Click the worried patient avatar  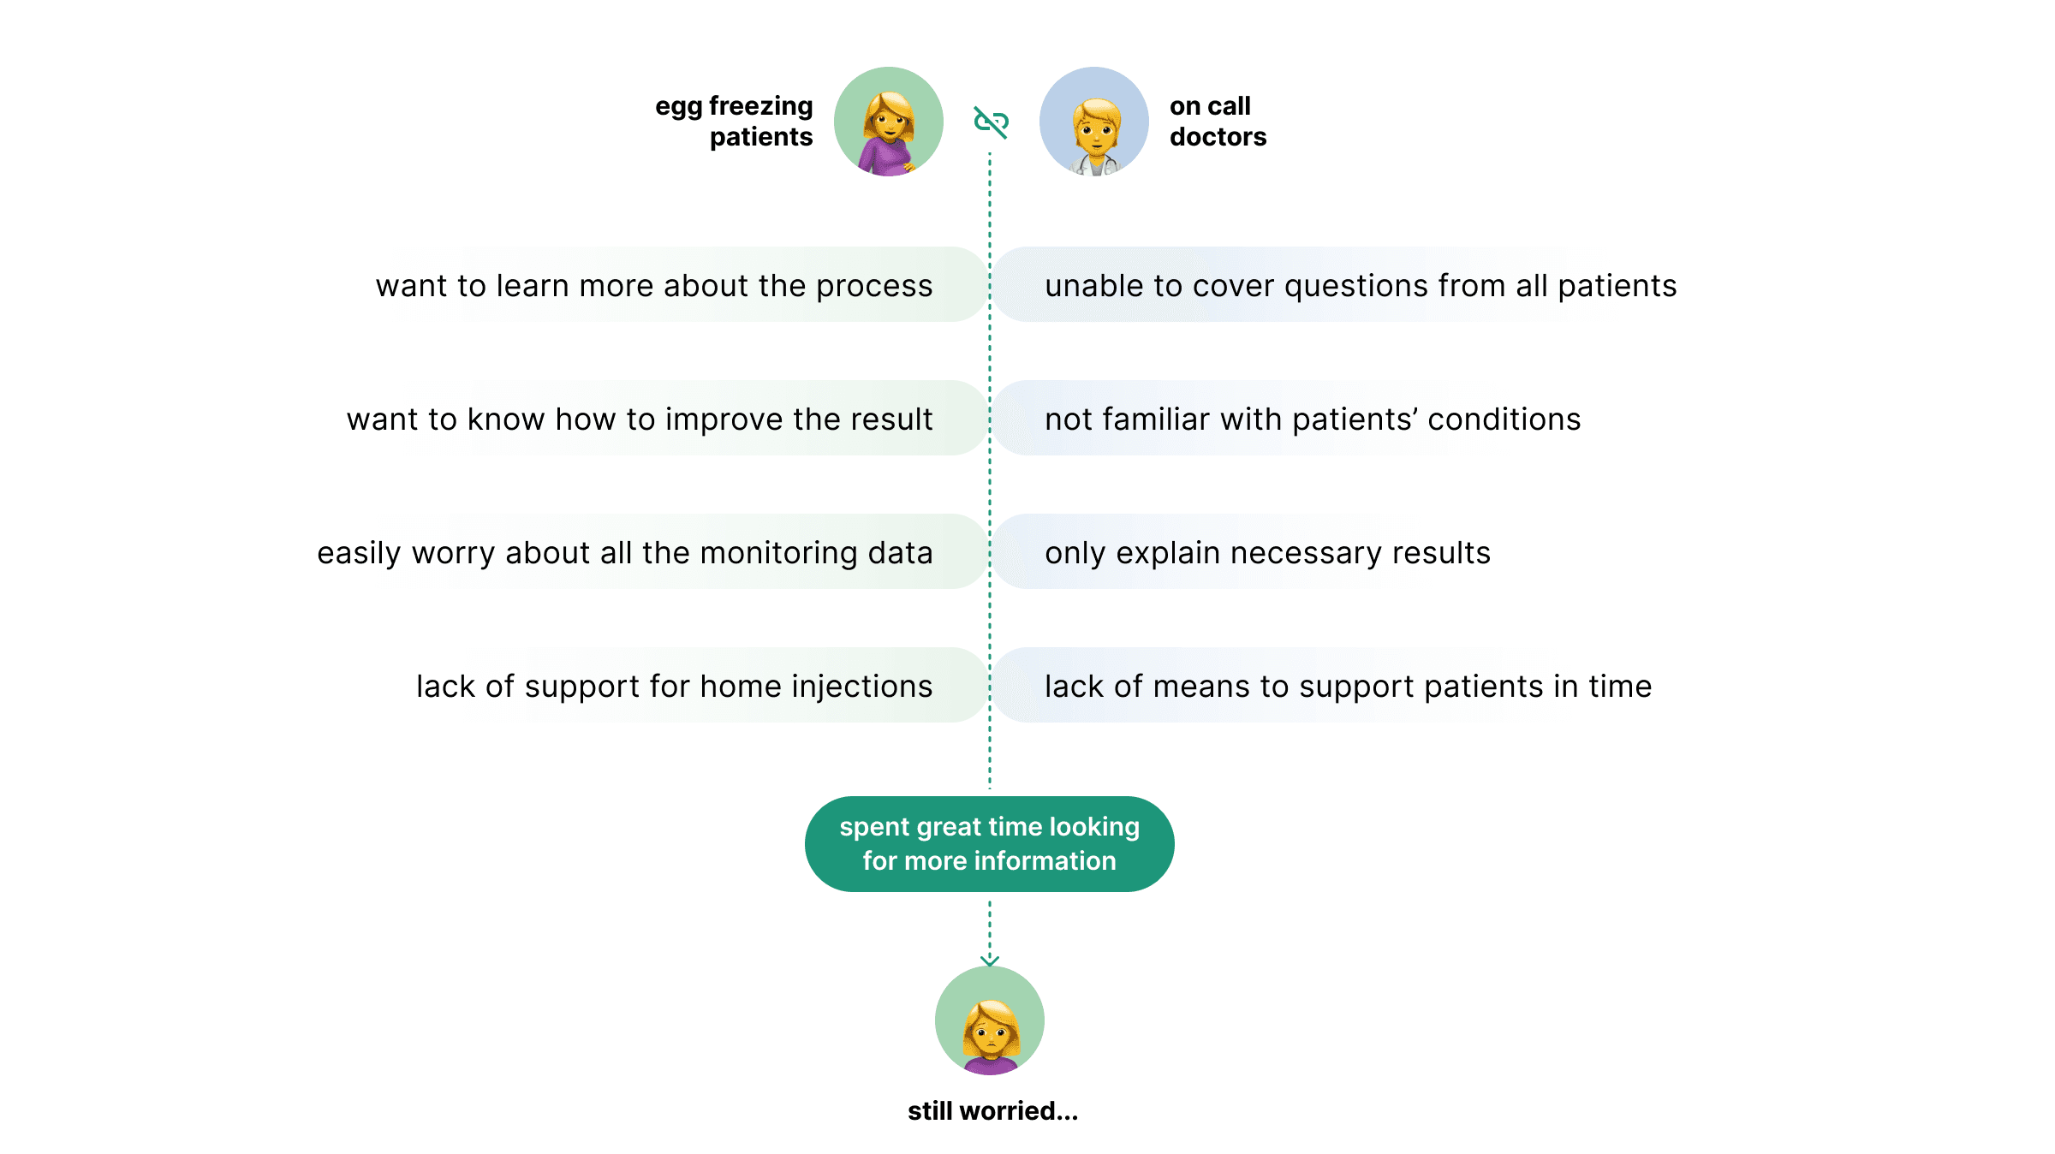click(990, 1020)
